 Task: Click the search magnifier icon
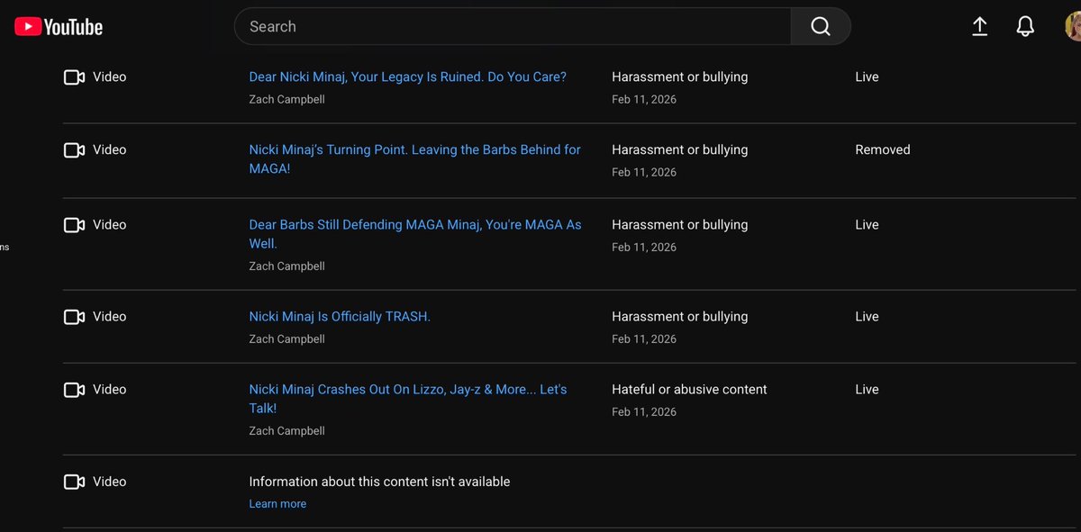(x=820, y=26)
